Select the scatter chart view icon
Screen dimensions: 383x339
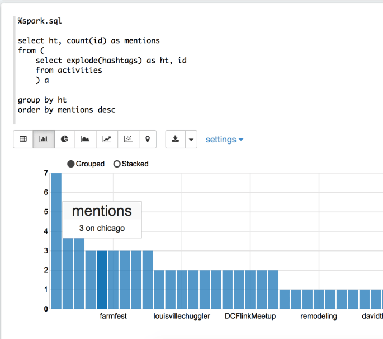128,140
